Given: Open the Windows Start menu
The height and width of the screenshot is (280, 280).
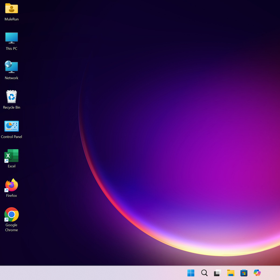Looking at the screenshot, I should click(191, 273).
